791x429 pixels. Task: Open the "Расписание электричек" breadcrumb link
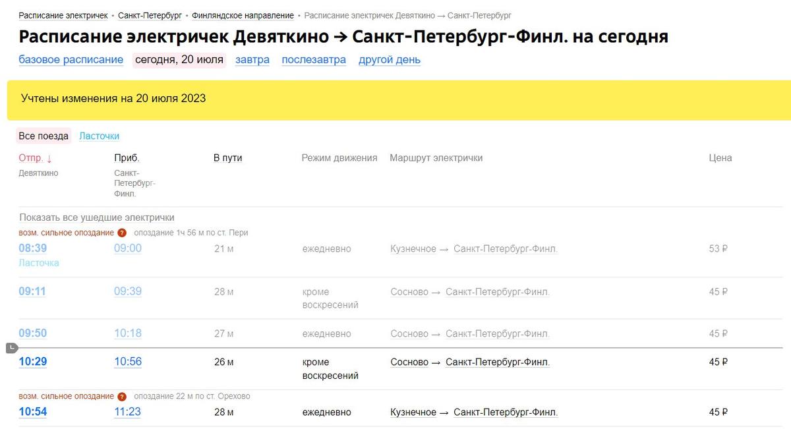[63, 15]
